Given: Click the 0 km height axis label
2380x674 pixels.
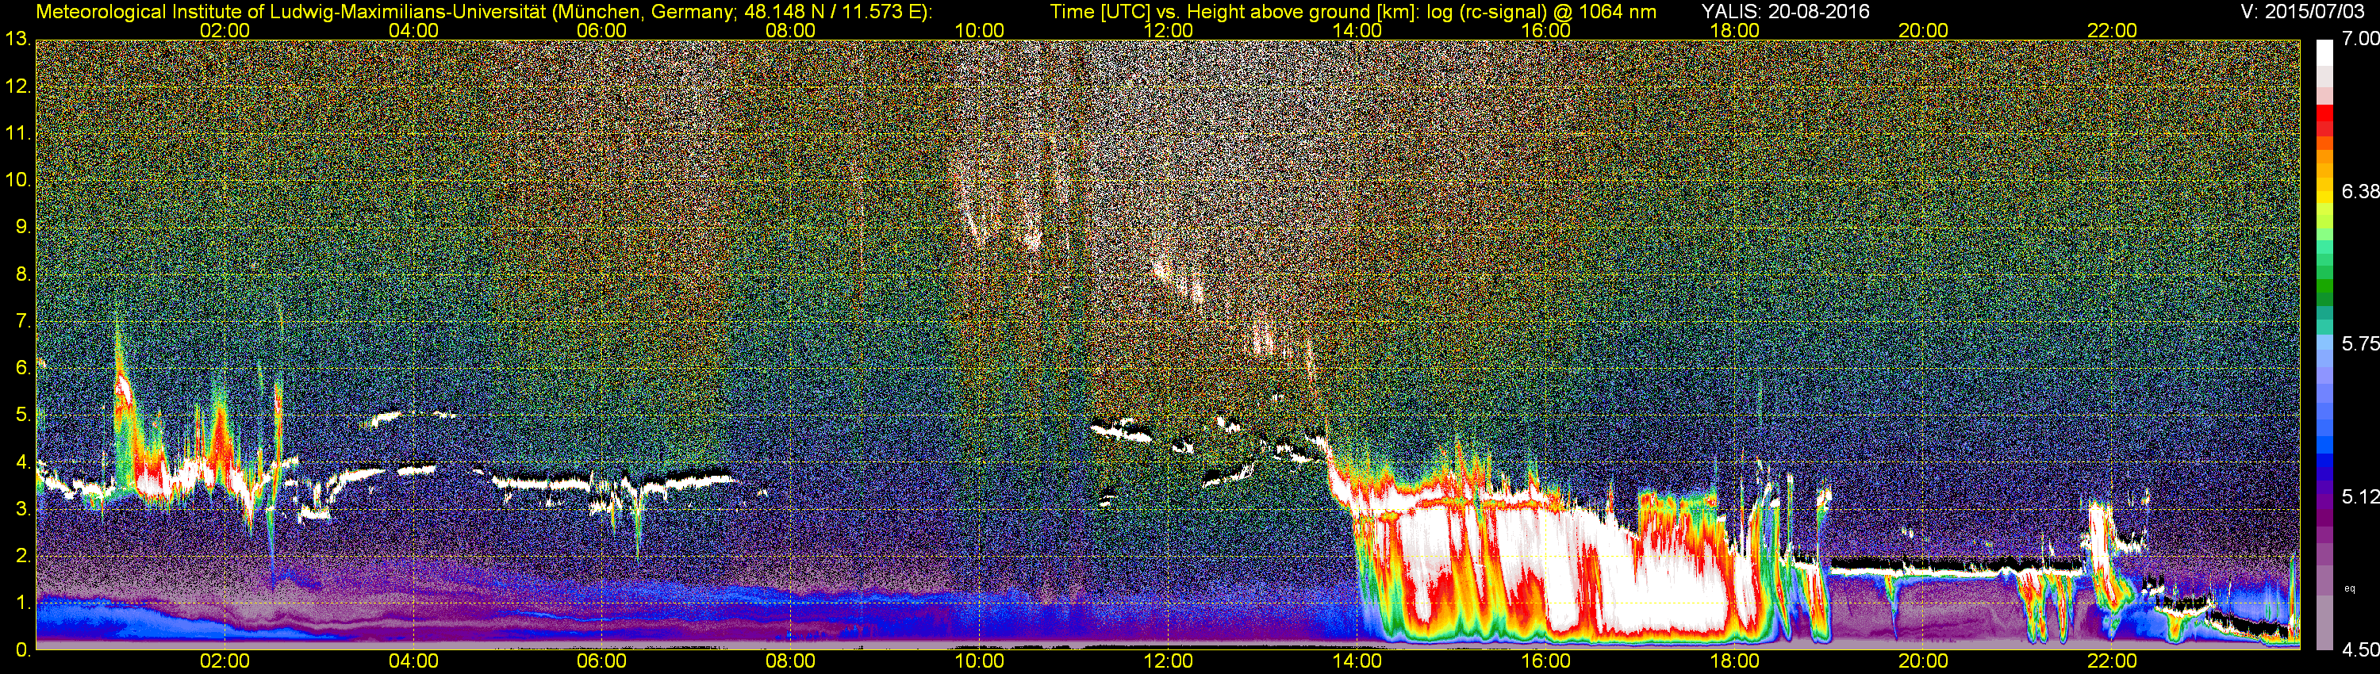Looking at the screenshot, I should coord(22,650).
